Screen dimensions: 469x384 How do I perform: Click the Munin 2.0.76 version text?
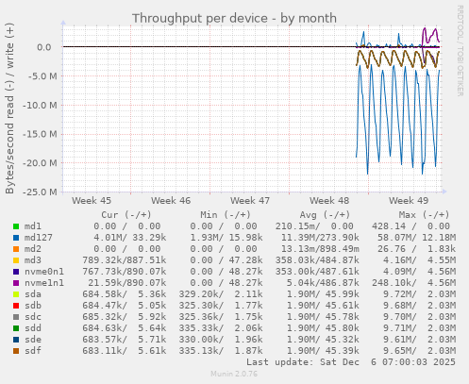point(234,374)
